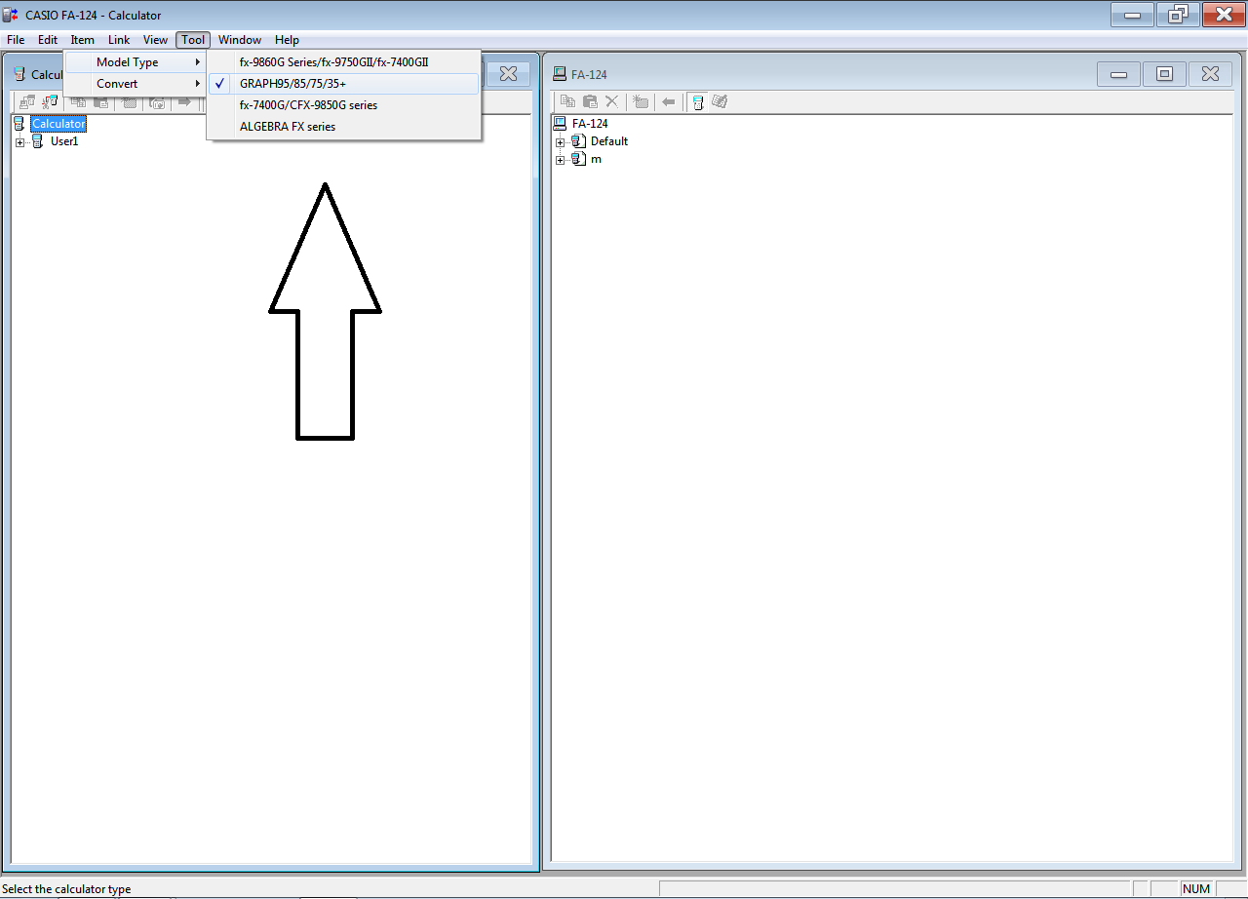The height and width of the screenshot is (899, 1248).
Task: Open the Window menu
Action: [x=240, y=40]
